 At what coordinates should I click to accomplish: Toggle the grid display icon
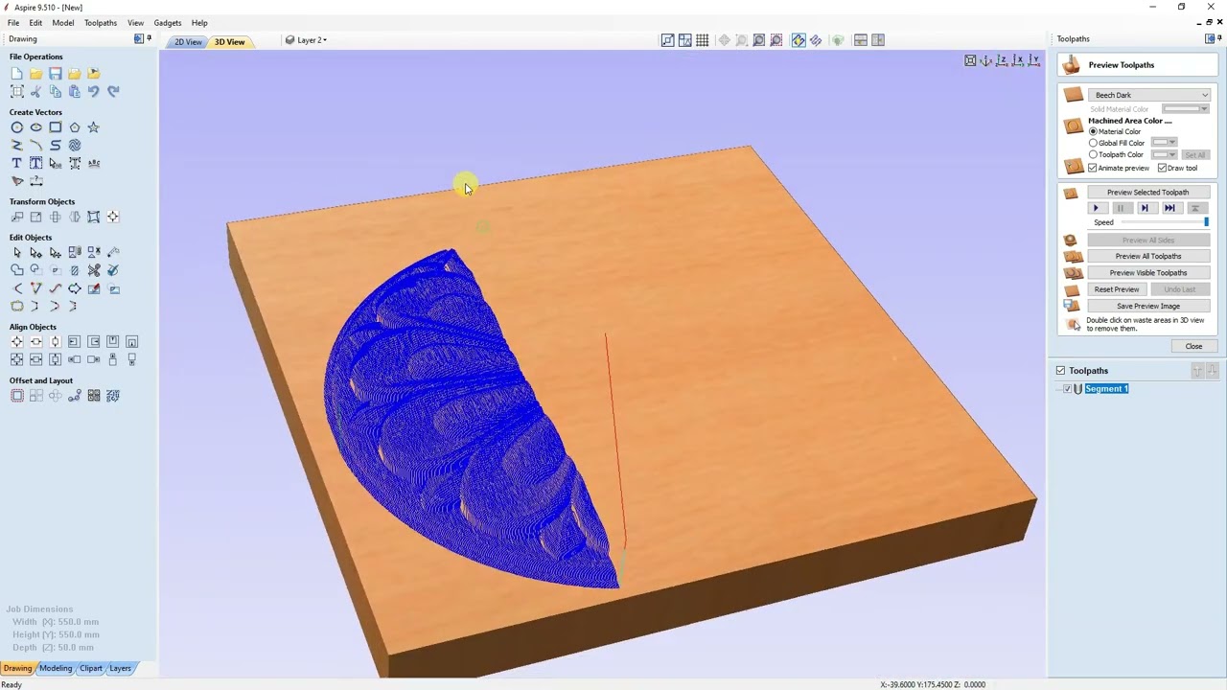(x=703, y=40)
